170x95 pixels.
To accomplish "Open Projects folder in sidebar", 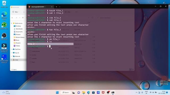I will click(x=17, y=43).
